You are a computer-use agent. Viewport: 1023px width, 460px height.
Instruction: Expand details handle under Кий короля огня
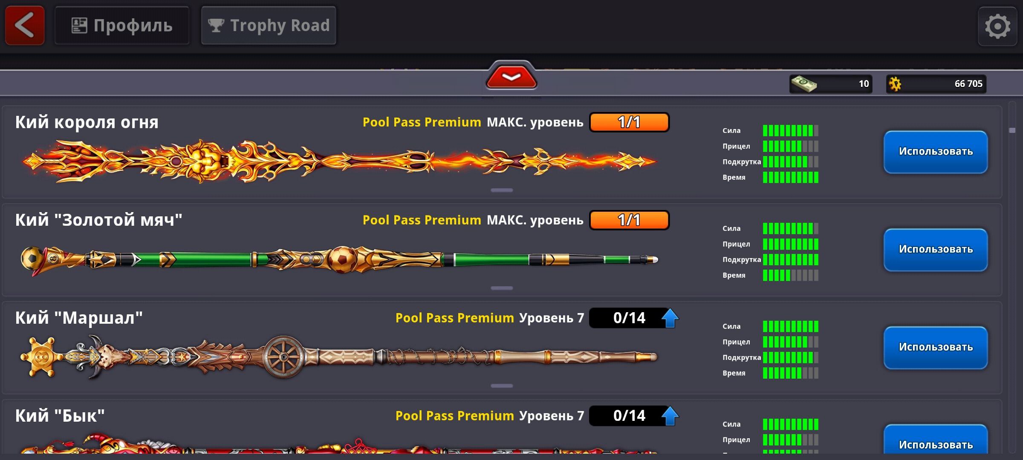502,190
